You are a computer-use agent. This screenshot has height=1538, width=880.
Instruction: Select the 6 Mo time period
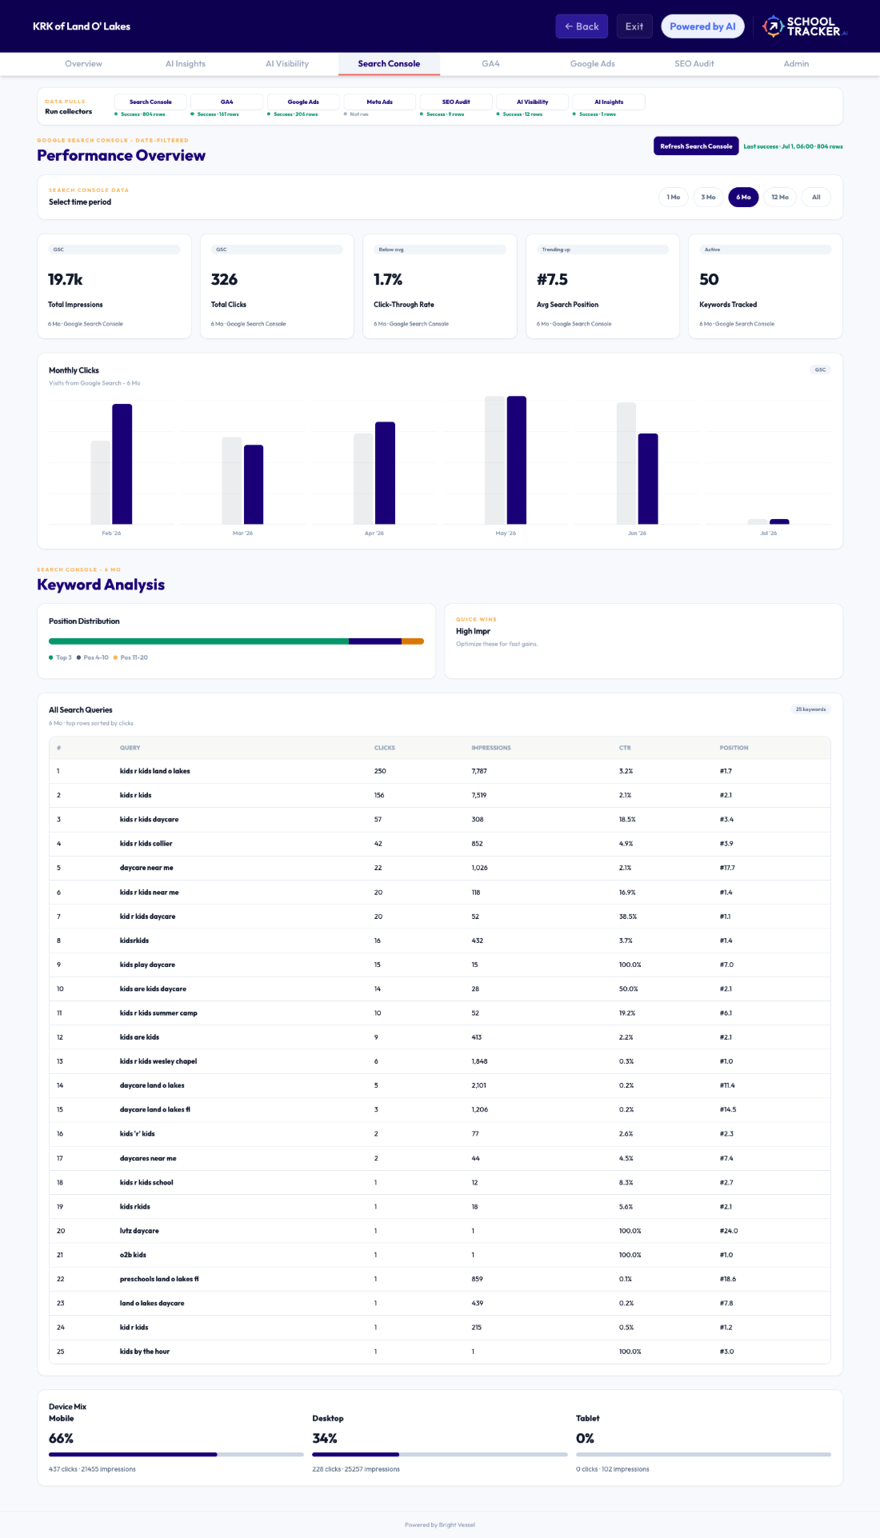click(743, 197)
